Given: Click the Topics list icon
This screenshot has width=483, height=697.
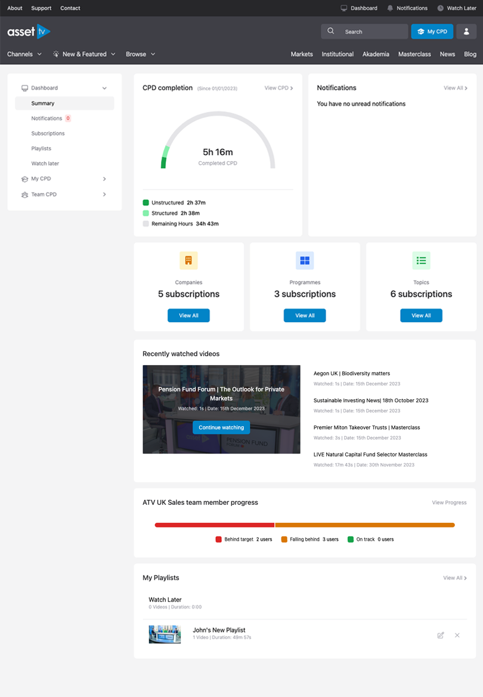Looking at the screenshot, I should [421, 260].
